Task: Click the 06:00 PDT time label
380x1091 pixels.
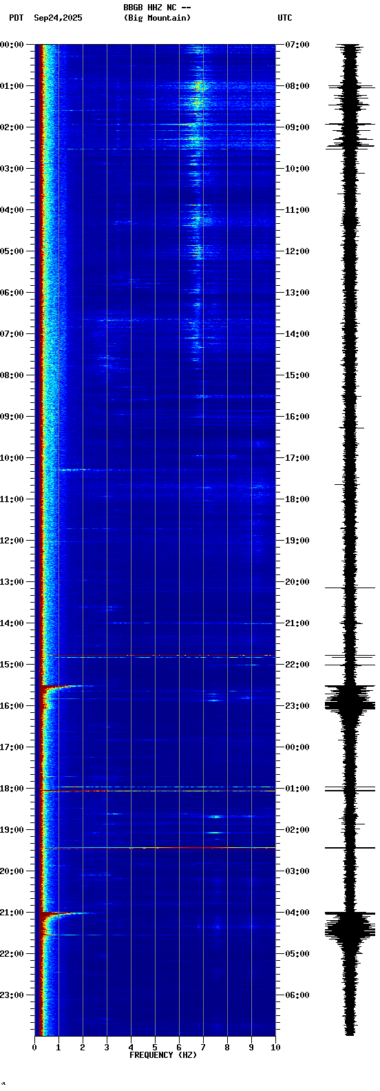Action: click(12, 293)
